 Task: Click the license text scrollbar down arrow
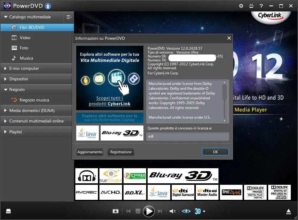[x=224, y=121]
